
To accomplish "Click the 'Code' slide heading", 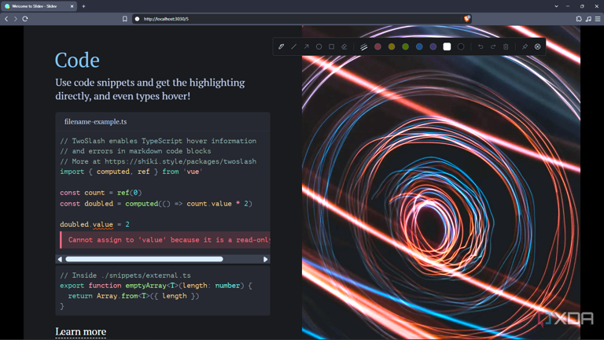I will (77, 60).
